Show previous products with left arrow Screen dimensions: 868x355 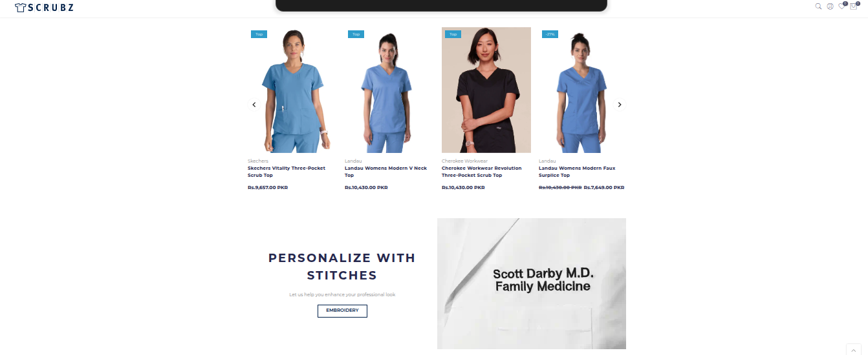click(x=254, y=105)
